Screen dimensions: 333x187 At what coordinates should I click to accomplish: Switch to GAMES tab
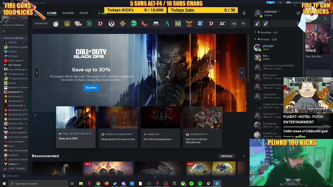(68, 13)
